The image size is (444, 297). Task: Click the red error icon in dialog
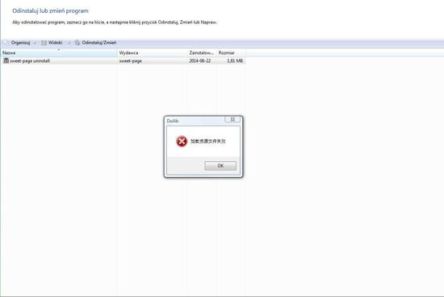(x=182, y=141)
